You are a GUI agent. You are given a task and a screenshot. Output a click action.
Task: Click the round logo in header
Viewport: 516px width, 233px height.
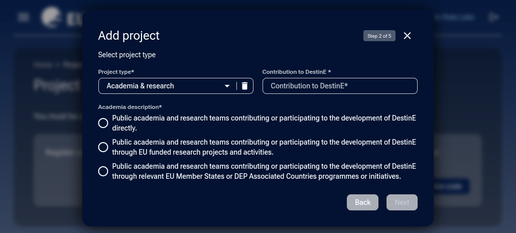pos(51,18)
